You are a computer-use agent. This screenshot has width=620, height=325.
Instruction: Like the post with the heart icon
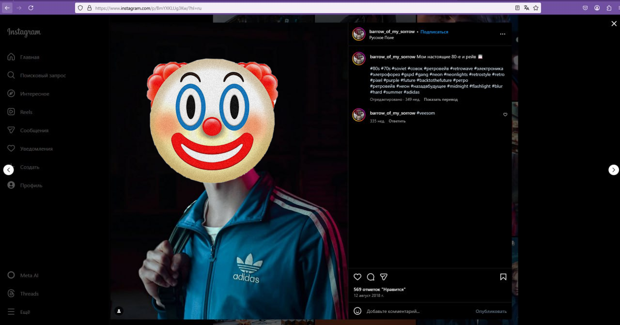tap(357, 277)
